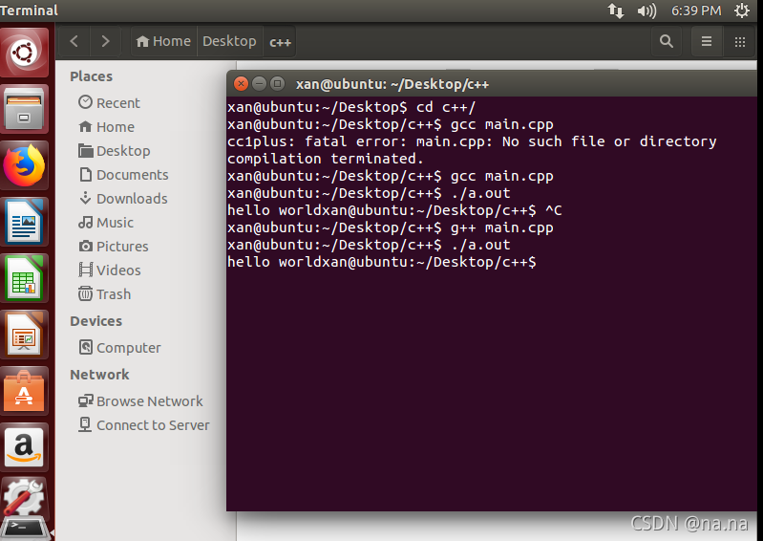Select Desktop in the path bar

(229, 41)
